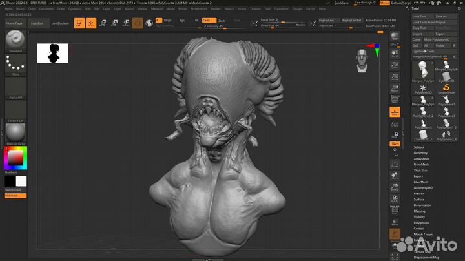Image resolution: width=465 pixels, height=261 pixels.
Task: Open the MatCap Gray material picker
Action: [15, 134]
